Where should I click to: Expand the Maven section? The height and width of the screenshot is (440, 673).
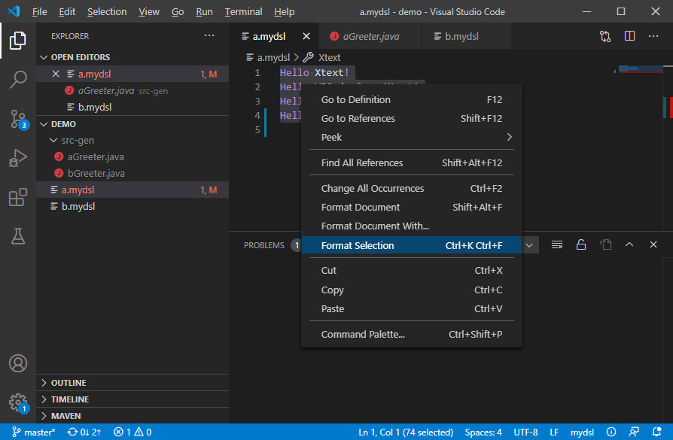coord(132,415)
